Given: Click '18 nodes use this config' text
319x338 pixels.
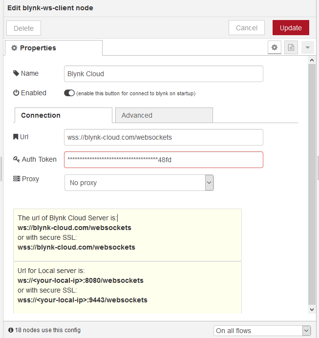Looking at the screenshot, I should pos(48,330).
